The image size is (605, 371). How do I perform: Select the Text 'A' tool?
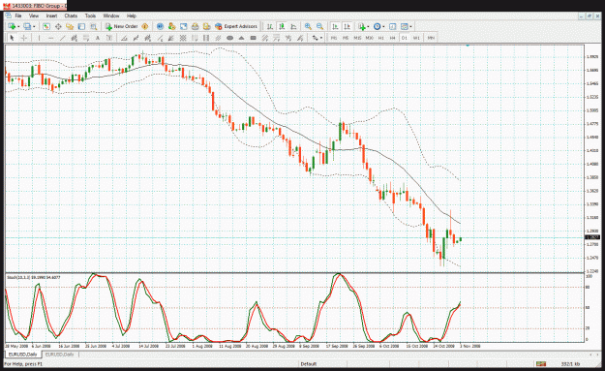click(x=98, y=38)
